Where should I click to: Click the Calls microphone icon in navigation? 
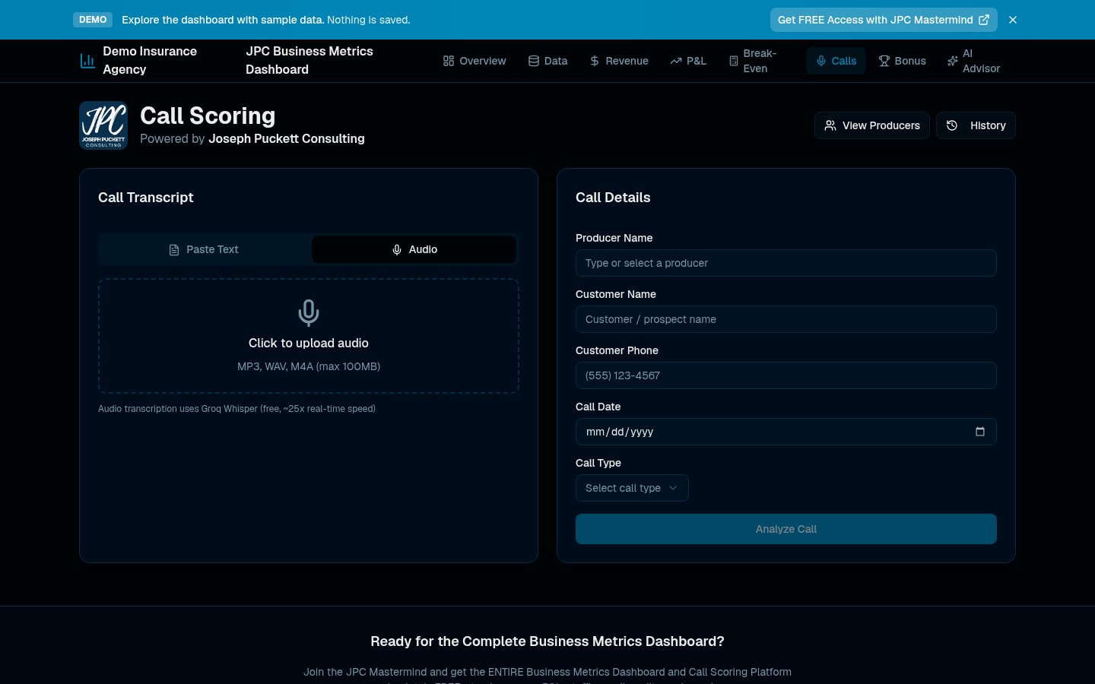pos(821,61)
